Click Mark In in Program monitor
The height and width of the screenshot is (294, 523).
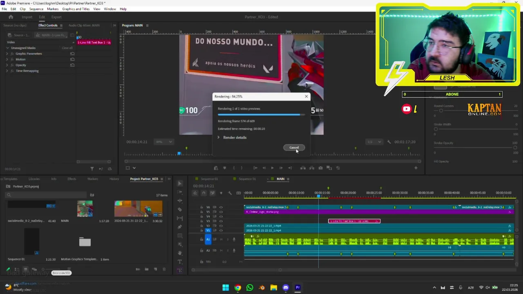point(233,168)
